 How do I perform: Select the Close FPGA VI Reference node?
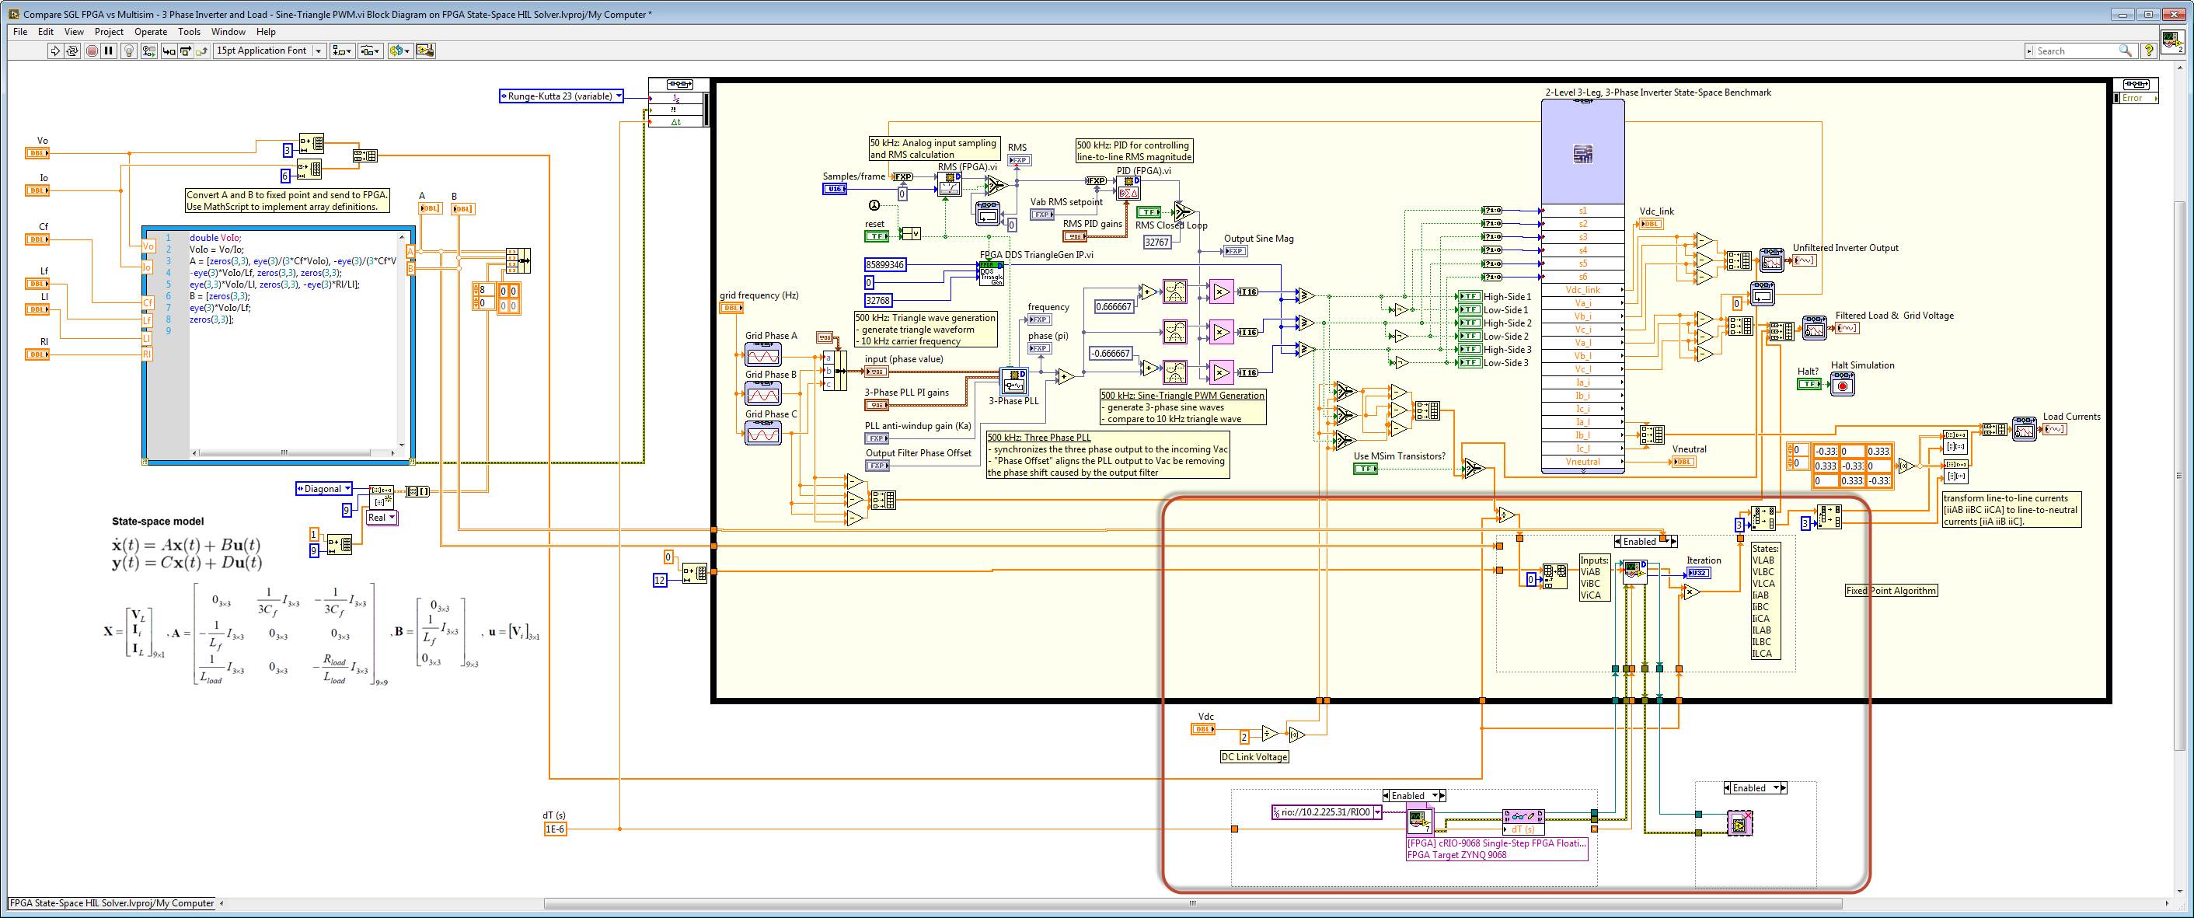pos(1739,823)
